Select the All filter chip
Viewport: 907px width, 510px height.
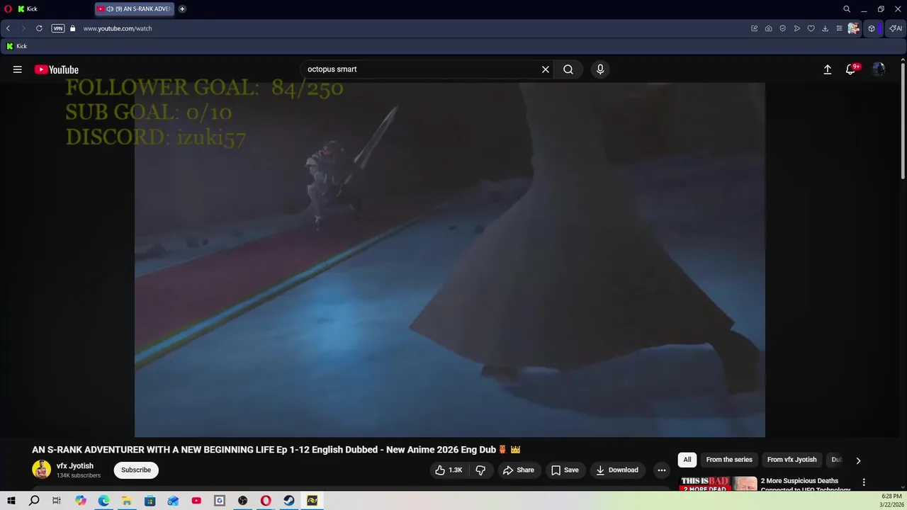[687, 460]
